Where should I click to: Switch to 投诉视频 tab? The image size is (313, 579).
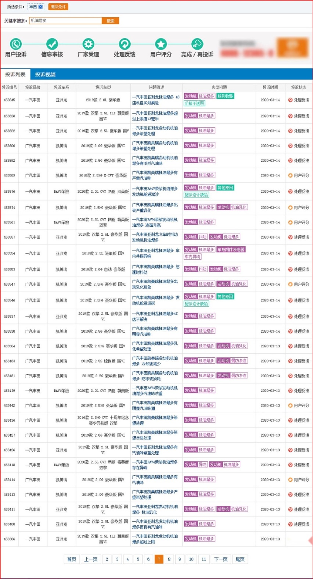coord(45,74)
